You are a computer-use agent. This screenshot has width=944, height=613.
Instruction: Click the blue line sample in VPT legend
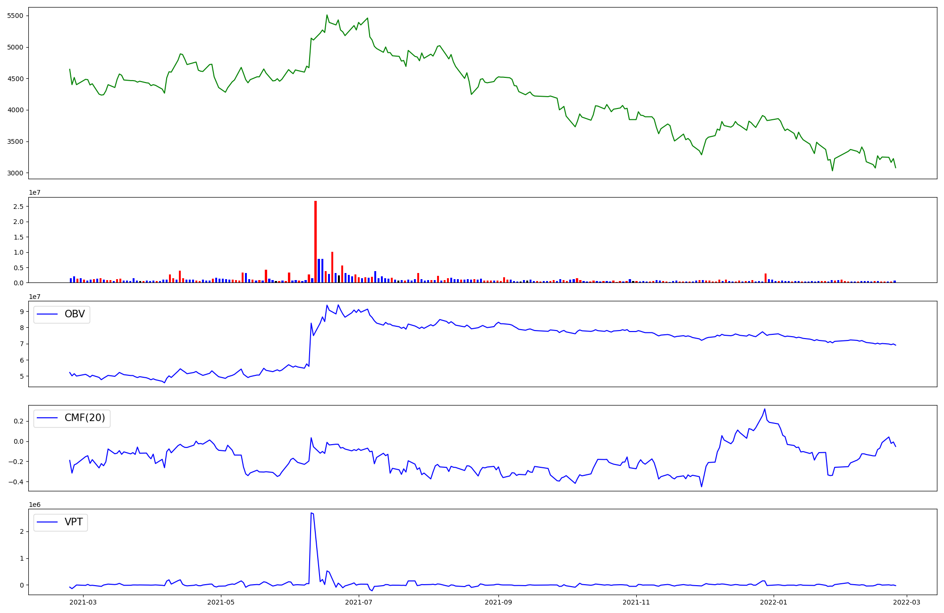(47, 522)
